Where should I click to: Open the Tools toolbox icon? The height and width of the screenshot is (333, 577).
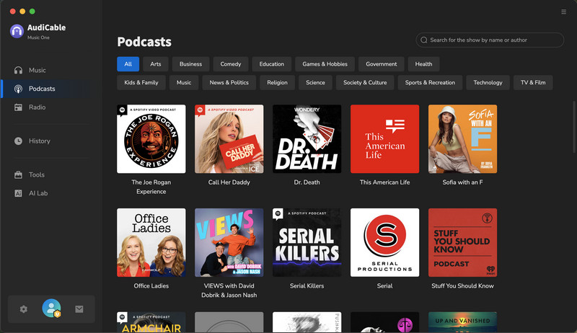(x=19, y=175)
